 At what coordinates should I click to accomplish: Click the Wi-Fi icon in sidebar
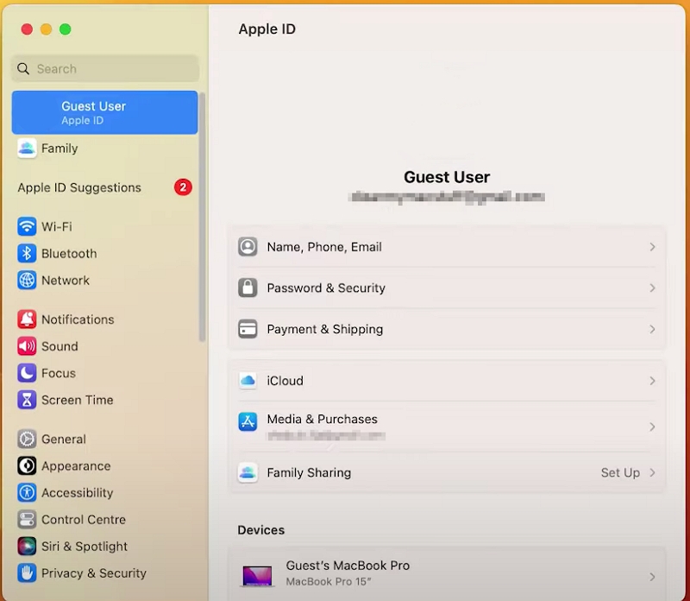point(27,226)
